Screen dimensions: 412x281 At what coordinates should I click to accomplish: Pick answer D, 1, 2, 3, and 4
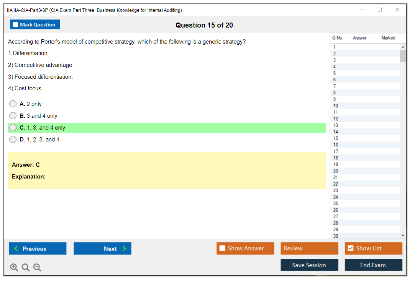pyautogui.click(x=13, y=140)
